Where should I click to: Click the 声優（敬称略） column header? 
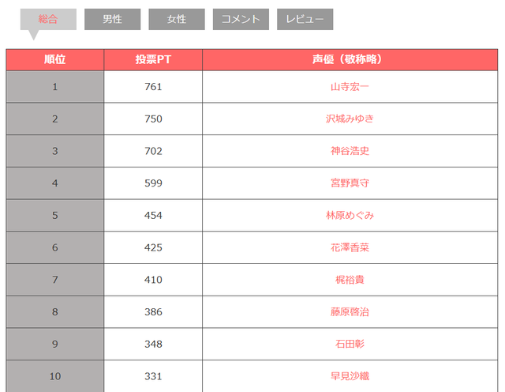click(350, 59)
